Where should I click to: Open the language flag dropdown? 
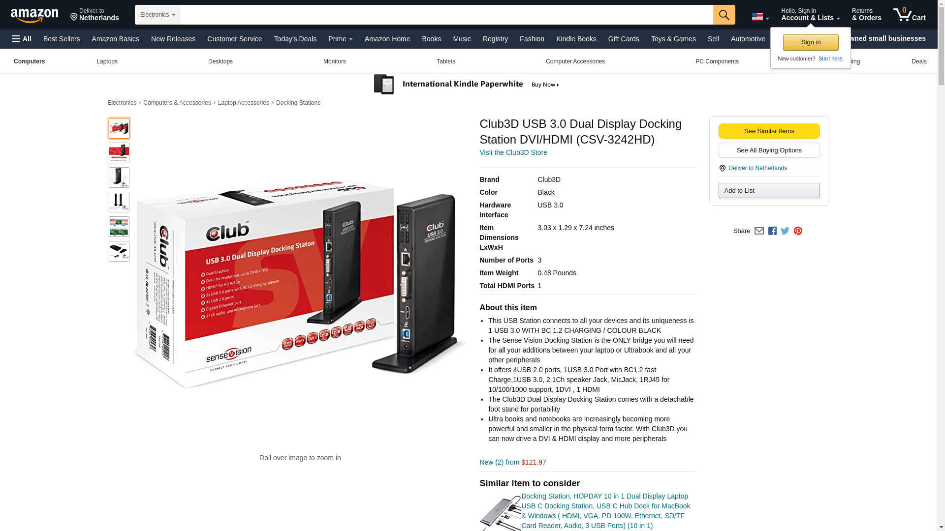(x=760, y=17)
